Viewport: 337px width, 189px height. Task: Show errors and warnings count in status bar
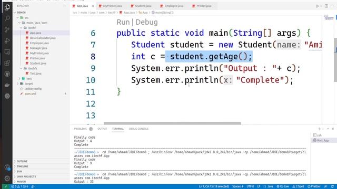click(x=19, y=186)
